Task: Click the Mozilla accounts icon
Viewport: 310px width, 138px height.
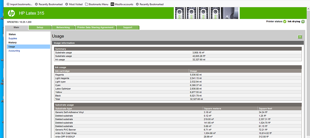Action: [112, 4]
